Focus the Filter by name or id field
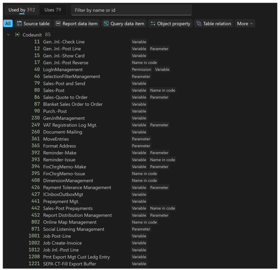The width and height of the screenshot is (280, 270). coord(132,10)
